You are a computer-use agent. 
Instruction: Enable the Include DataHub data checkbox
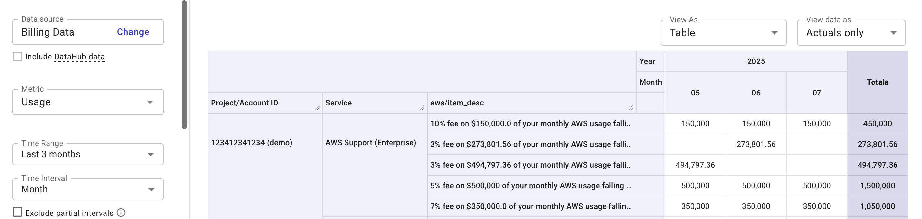pyautogui.click(x=17, y=56)
